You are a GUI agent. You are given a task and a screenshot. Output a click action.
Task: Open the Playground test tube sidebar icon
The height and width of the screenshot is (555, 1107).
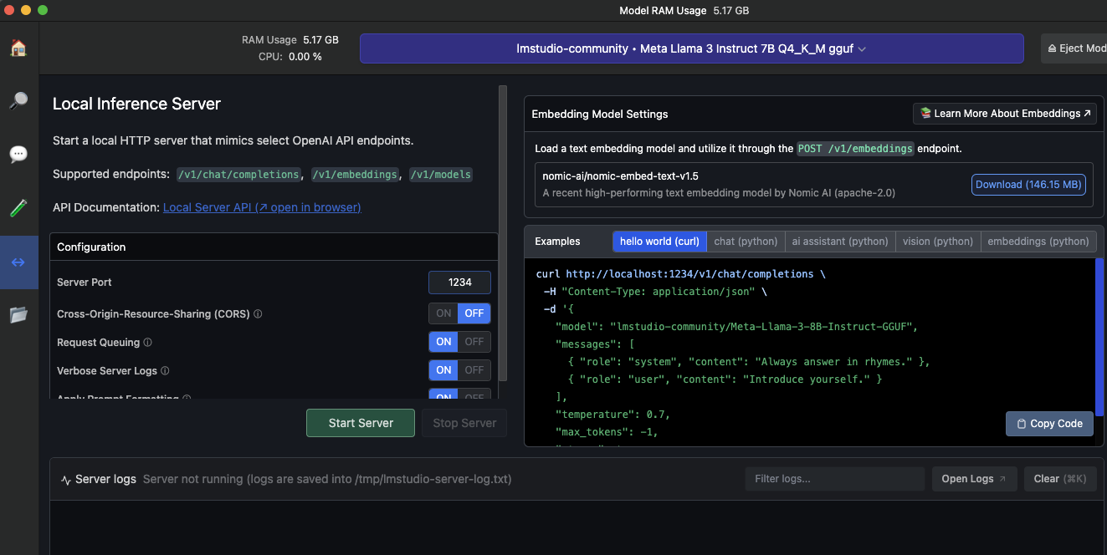point(18,208)
